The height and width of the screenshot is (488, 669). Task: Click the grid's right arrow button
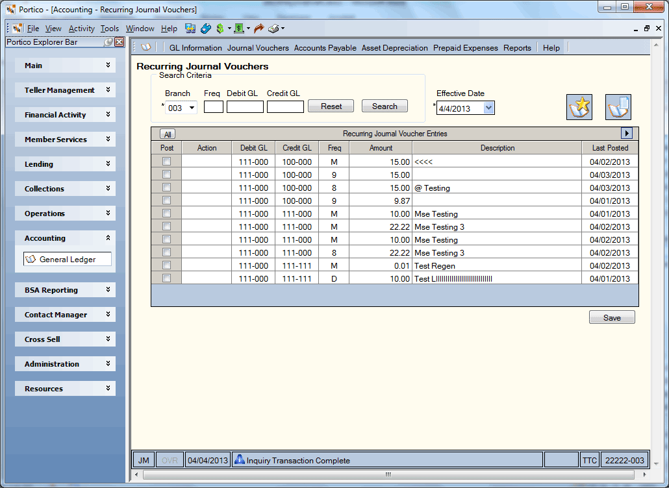(626, 134)
